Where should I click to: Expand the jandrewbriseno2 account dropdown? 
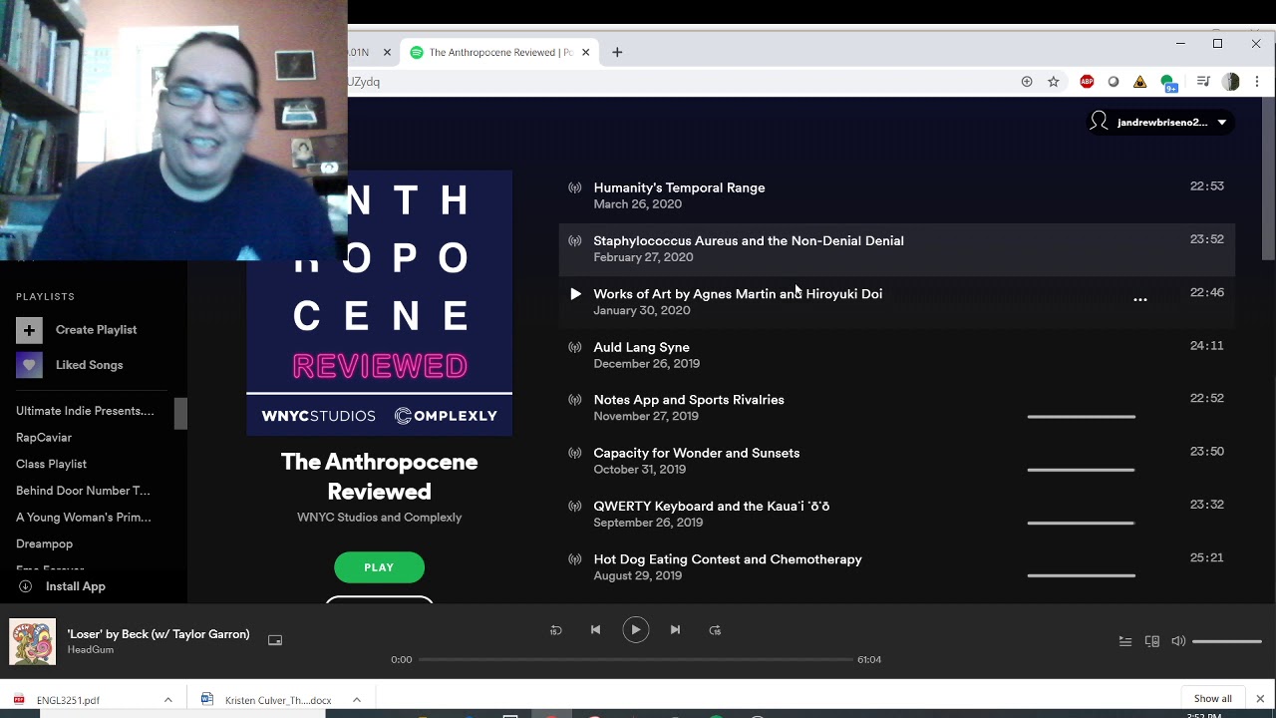(x=1161, y=122)
